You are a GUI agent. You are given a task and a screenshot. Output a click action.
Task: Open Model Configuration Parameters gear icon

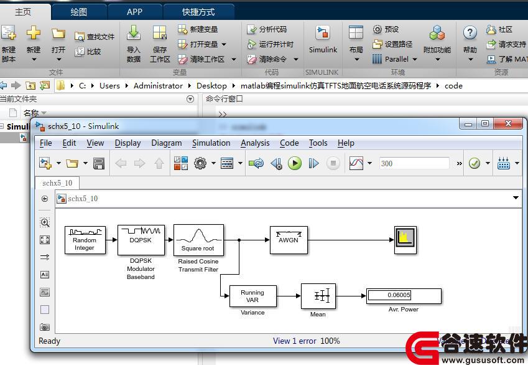click(x=200, y=164)
